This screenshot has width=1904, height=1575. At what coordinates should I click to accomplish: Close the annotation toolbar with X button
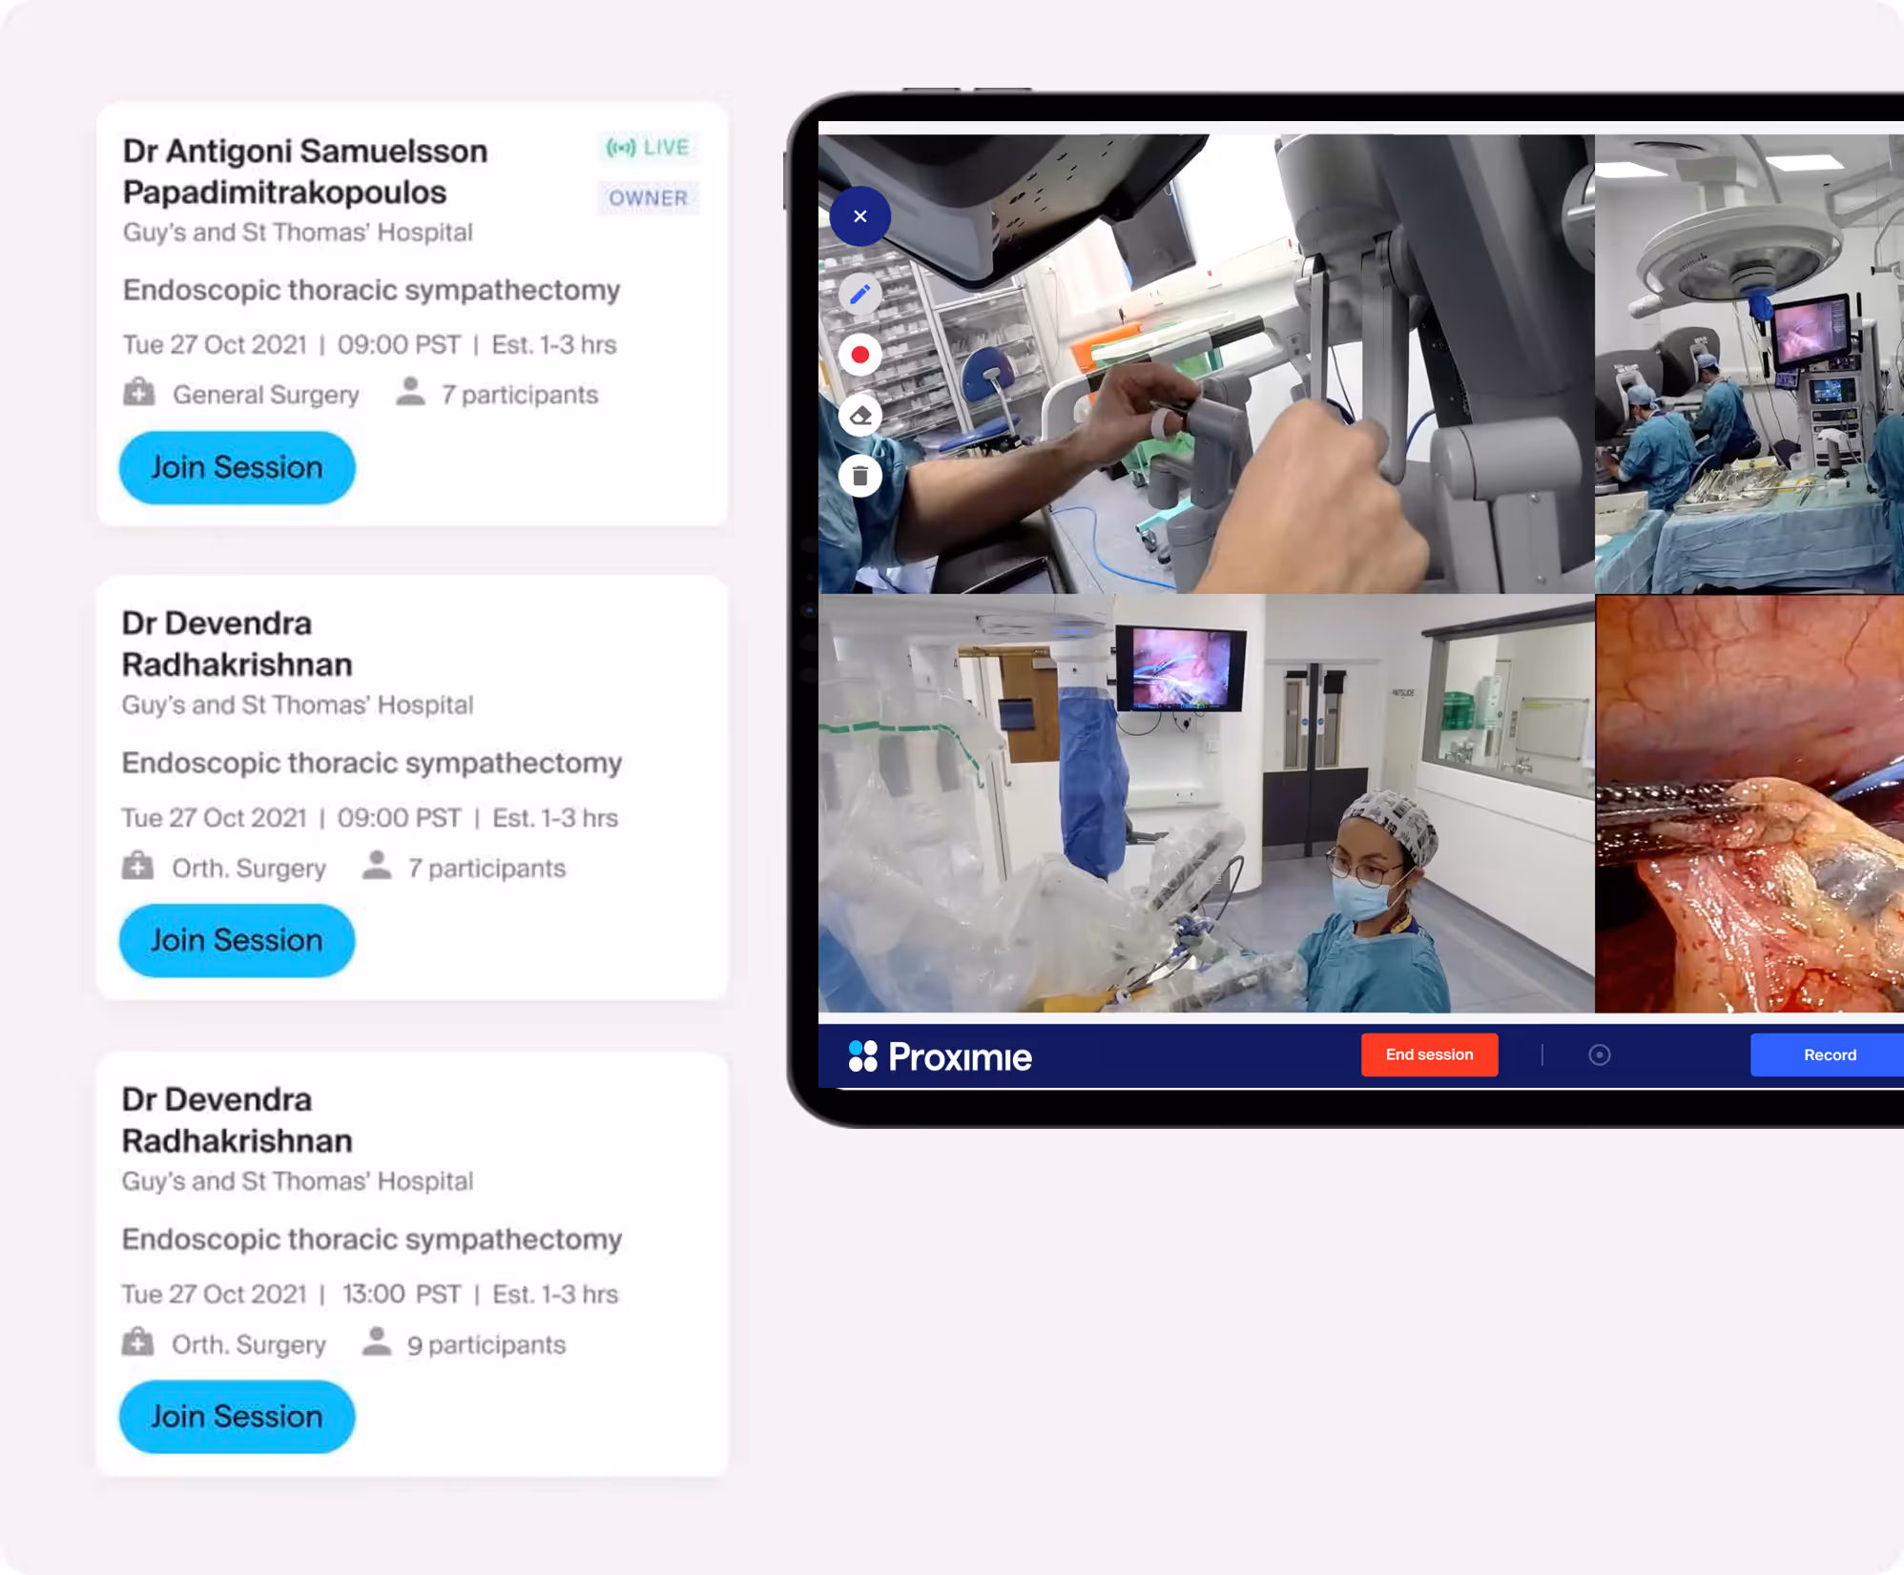(x=859, y=216)
